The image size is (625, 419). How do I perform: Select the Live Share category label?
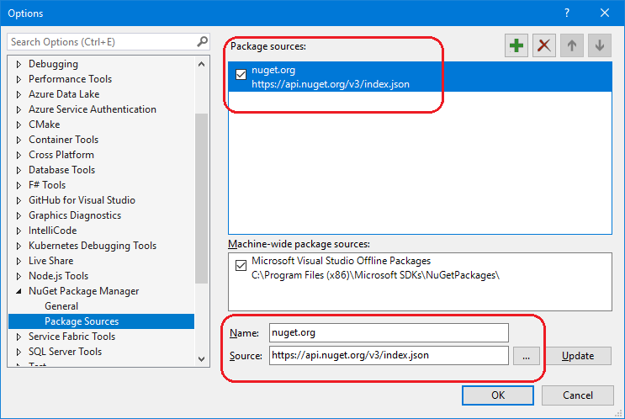pos(51,261)
